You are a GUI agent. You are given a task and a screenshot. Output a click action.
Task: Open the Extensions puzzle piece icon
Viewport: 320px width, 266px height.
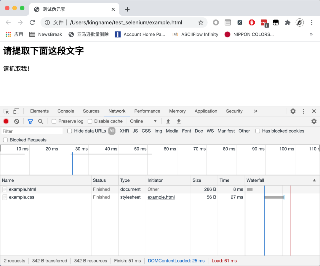click(x=288, y=22)
